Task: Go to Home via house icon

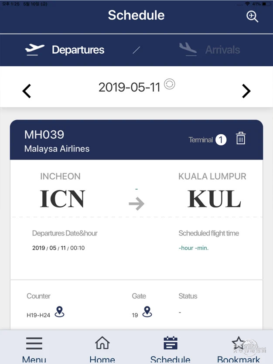Action: coord(102,343)
